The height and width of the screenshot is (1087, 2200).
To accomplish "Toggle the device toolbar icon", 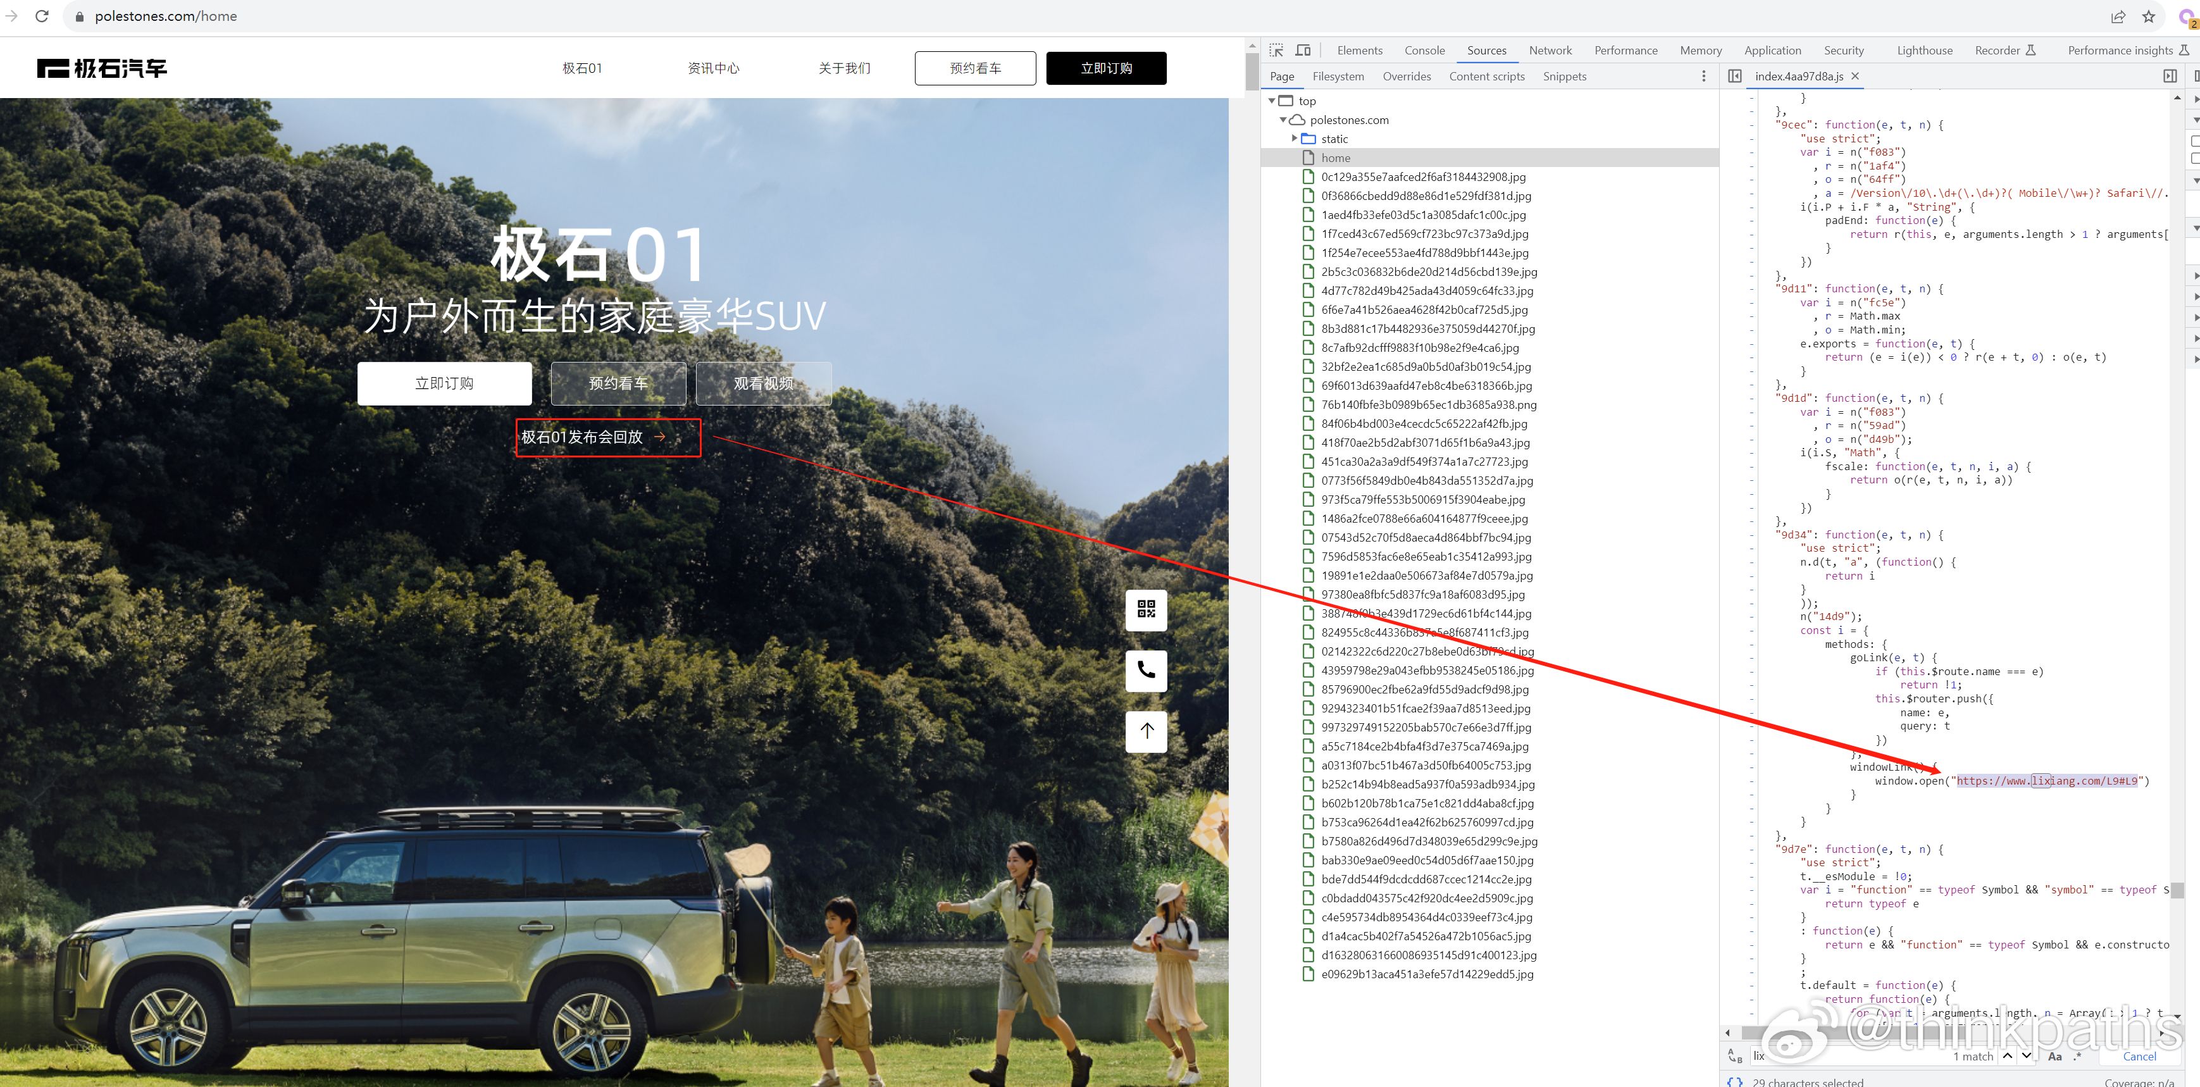I will coord(1303,51).
